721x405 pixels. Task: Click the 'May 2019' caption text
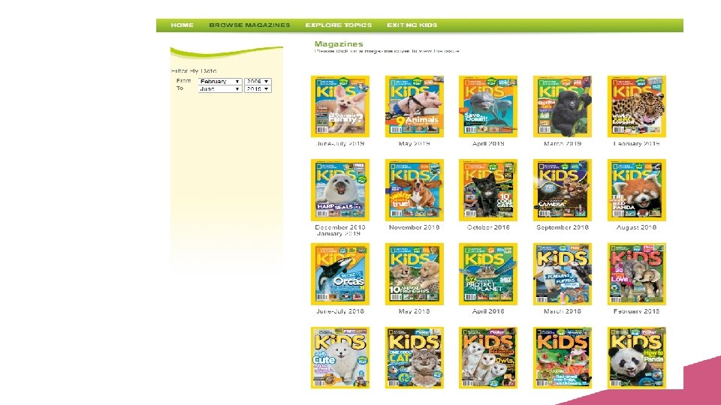click(x=415, y=144)
